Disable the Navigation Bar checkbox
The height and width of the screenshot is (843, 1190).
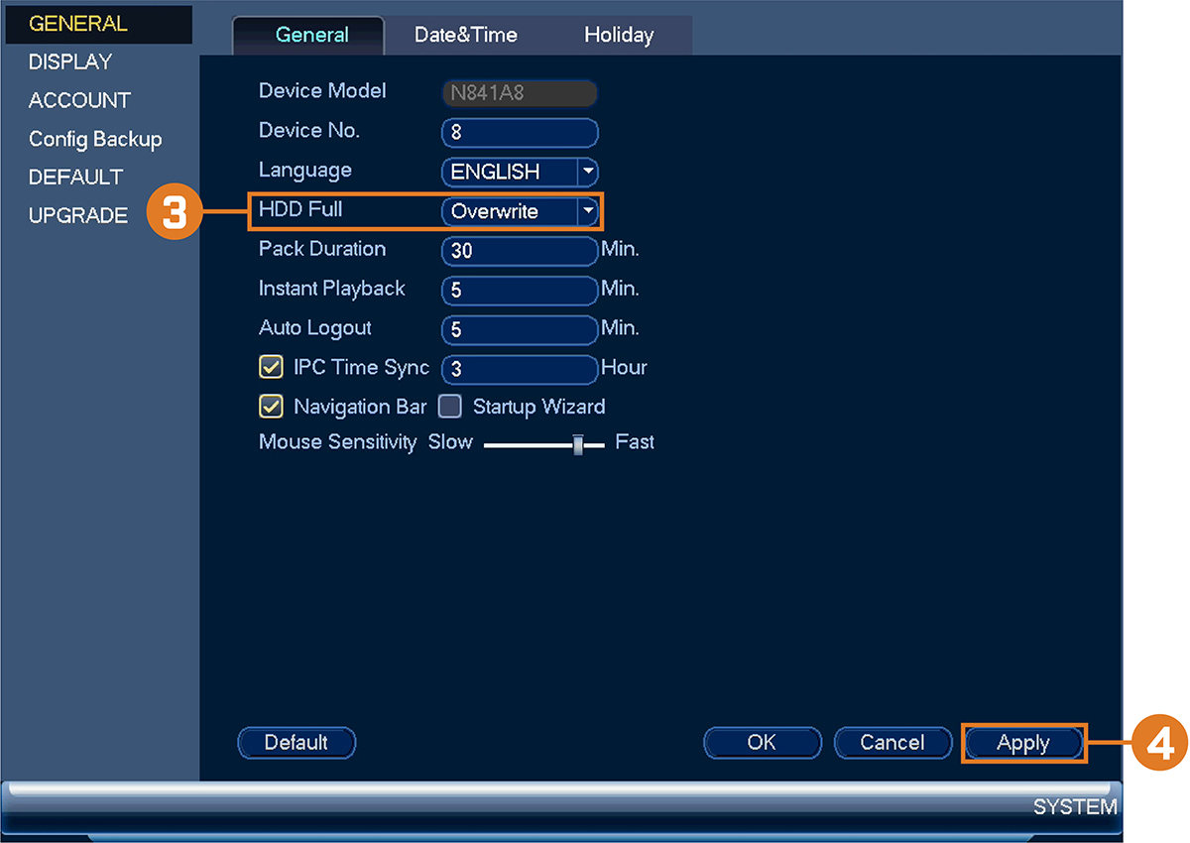(271, 407)
